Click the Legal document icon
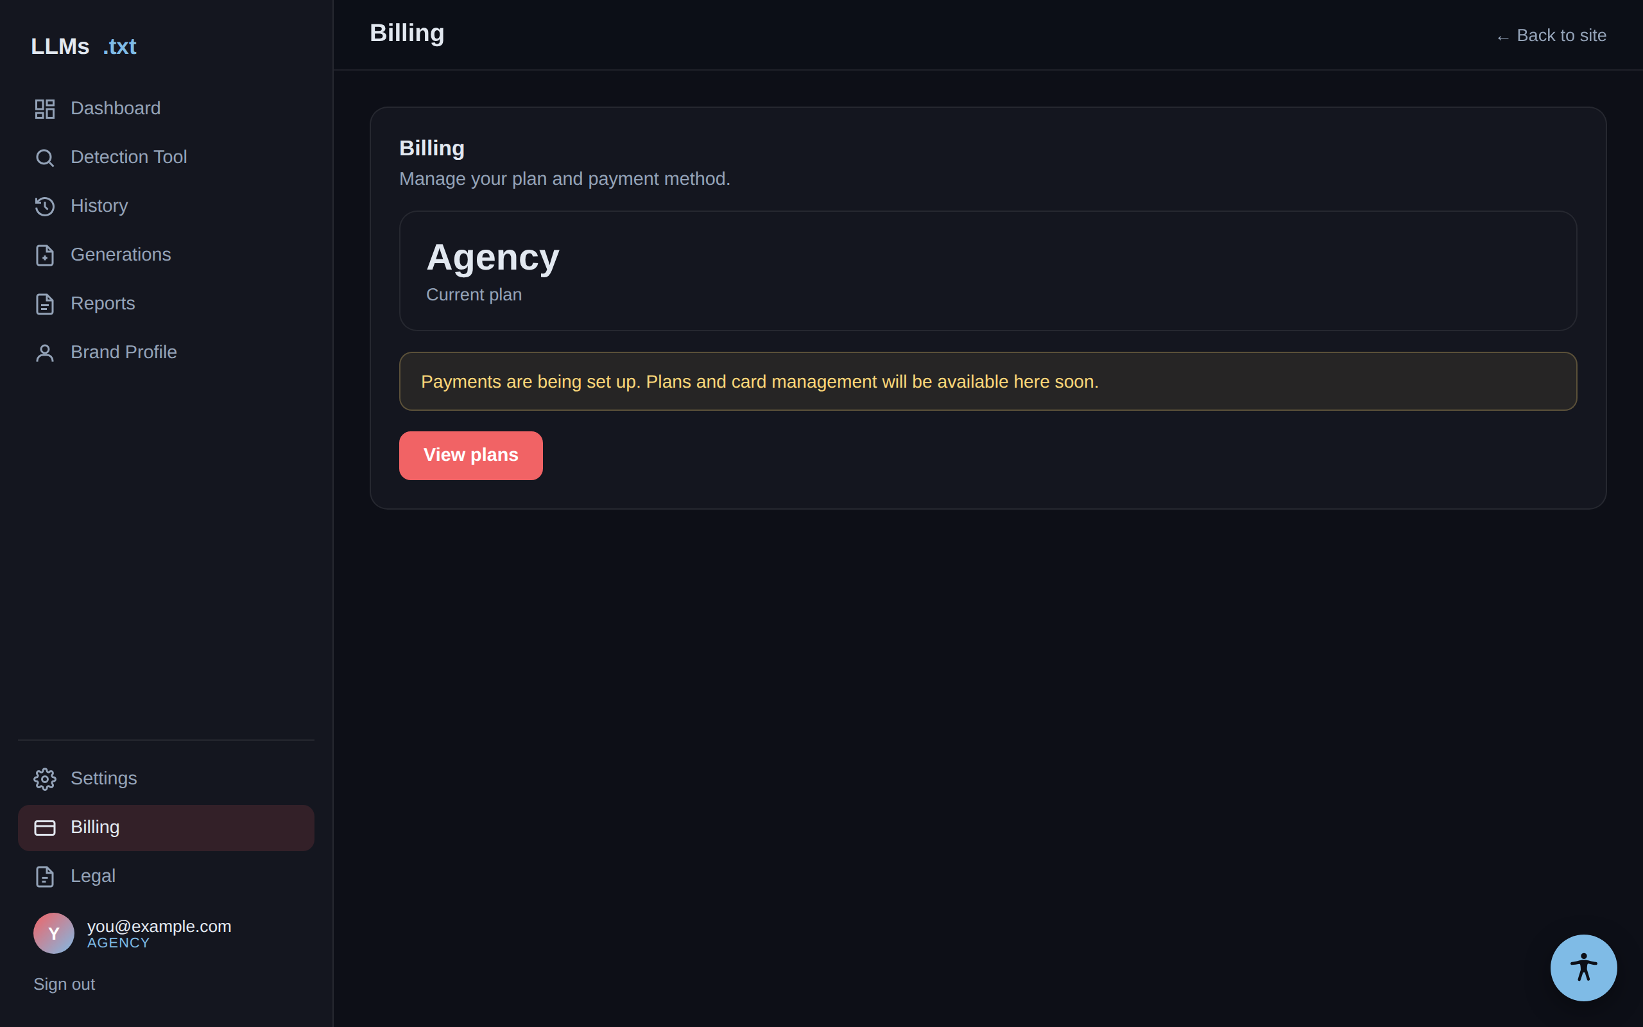Viewport: 1643px width, 1027px height. (45, 877)
